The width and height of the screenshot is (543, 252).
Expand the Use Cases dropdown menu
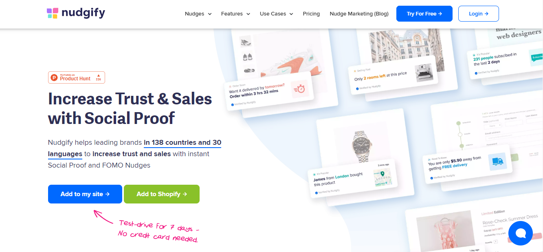point(277,14)
